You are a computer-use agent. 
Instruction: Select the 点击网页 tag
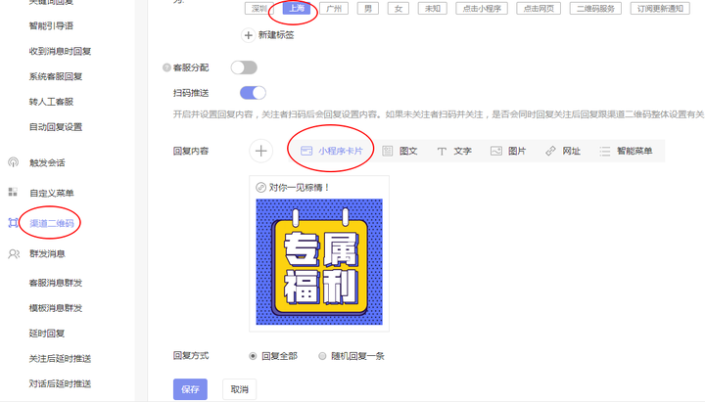point(539,9)
